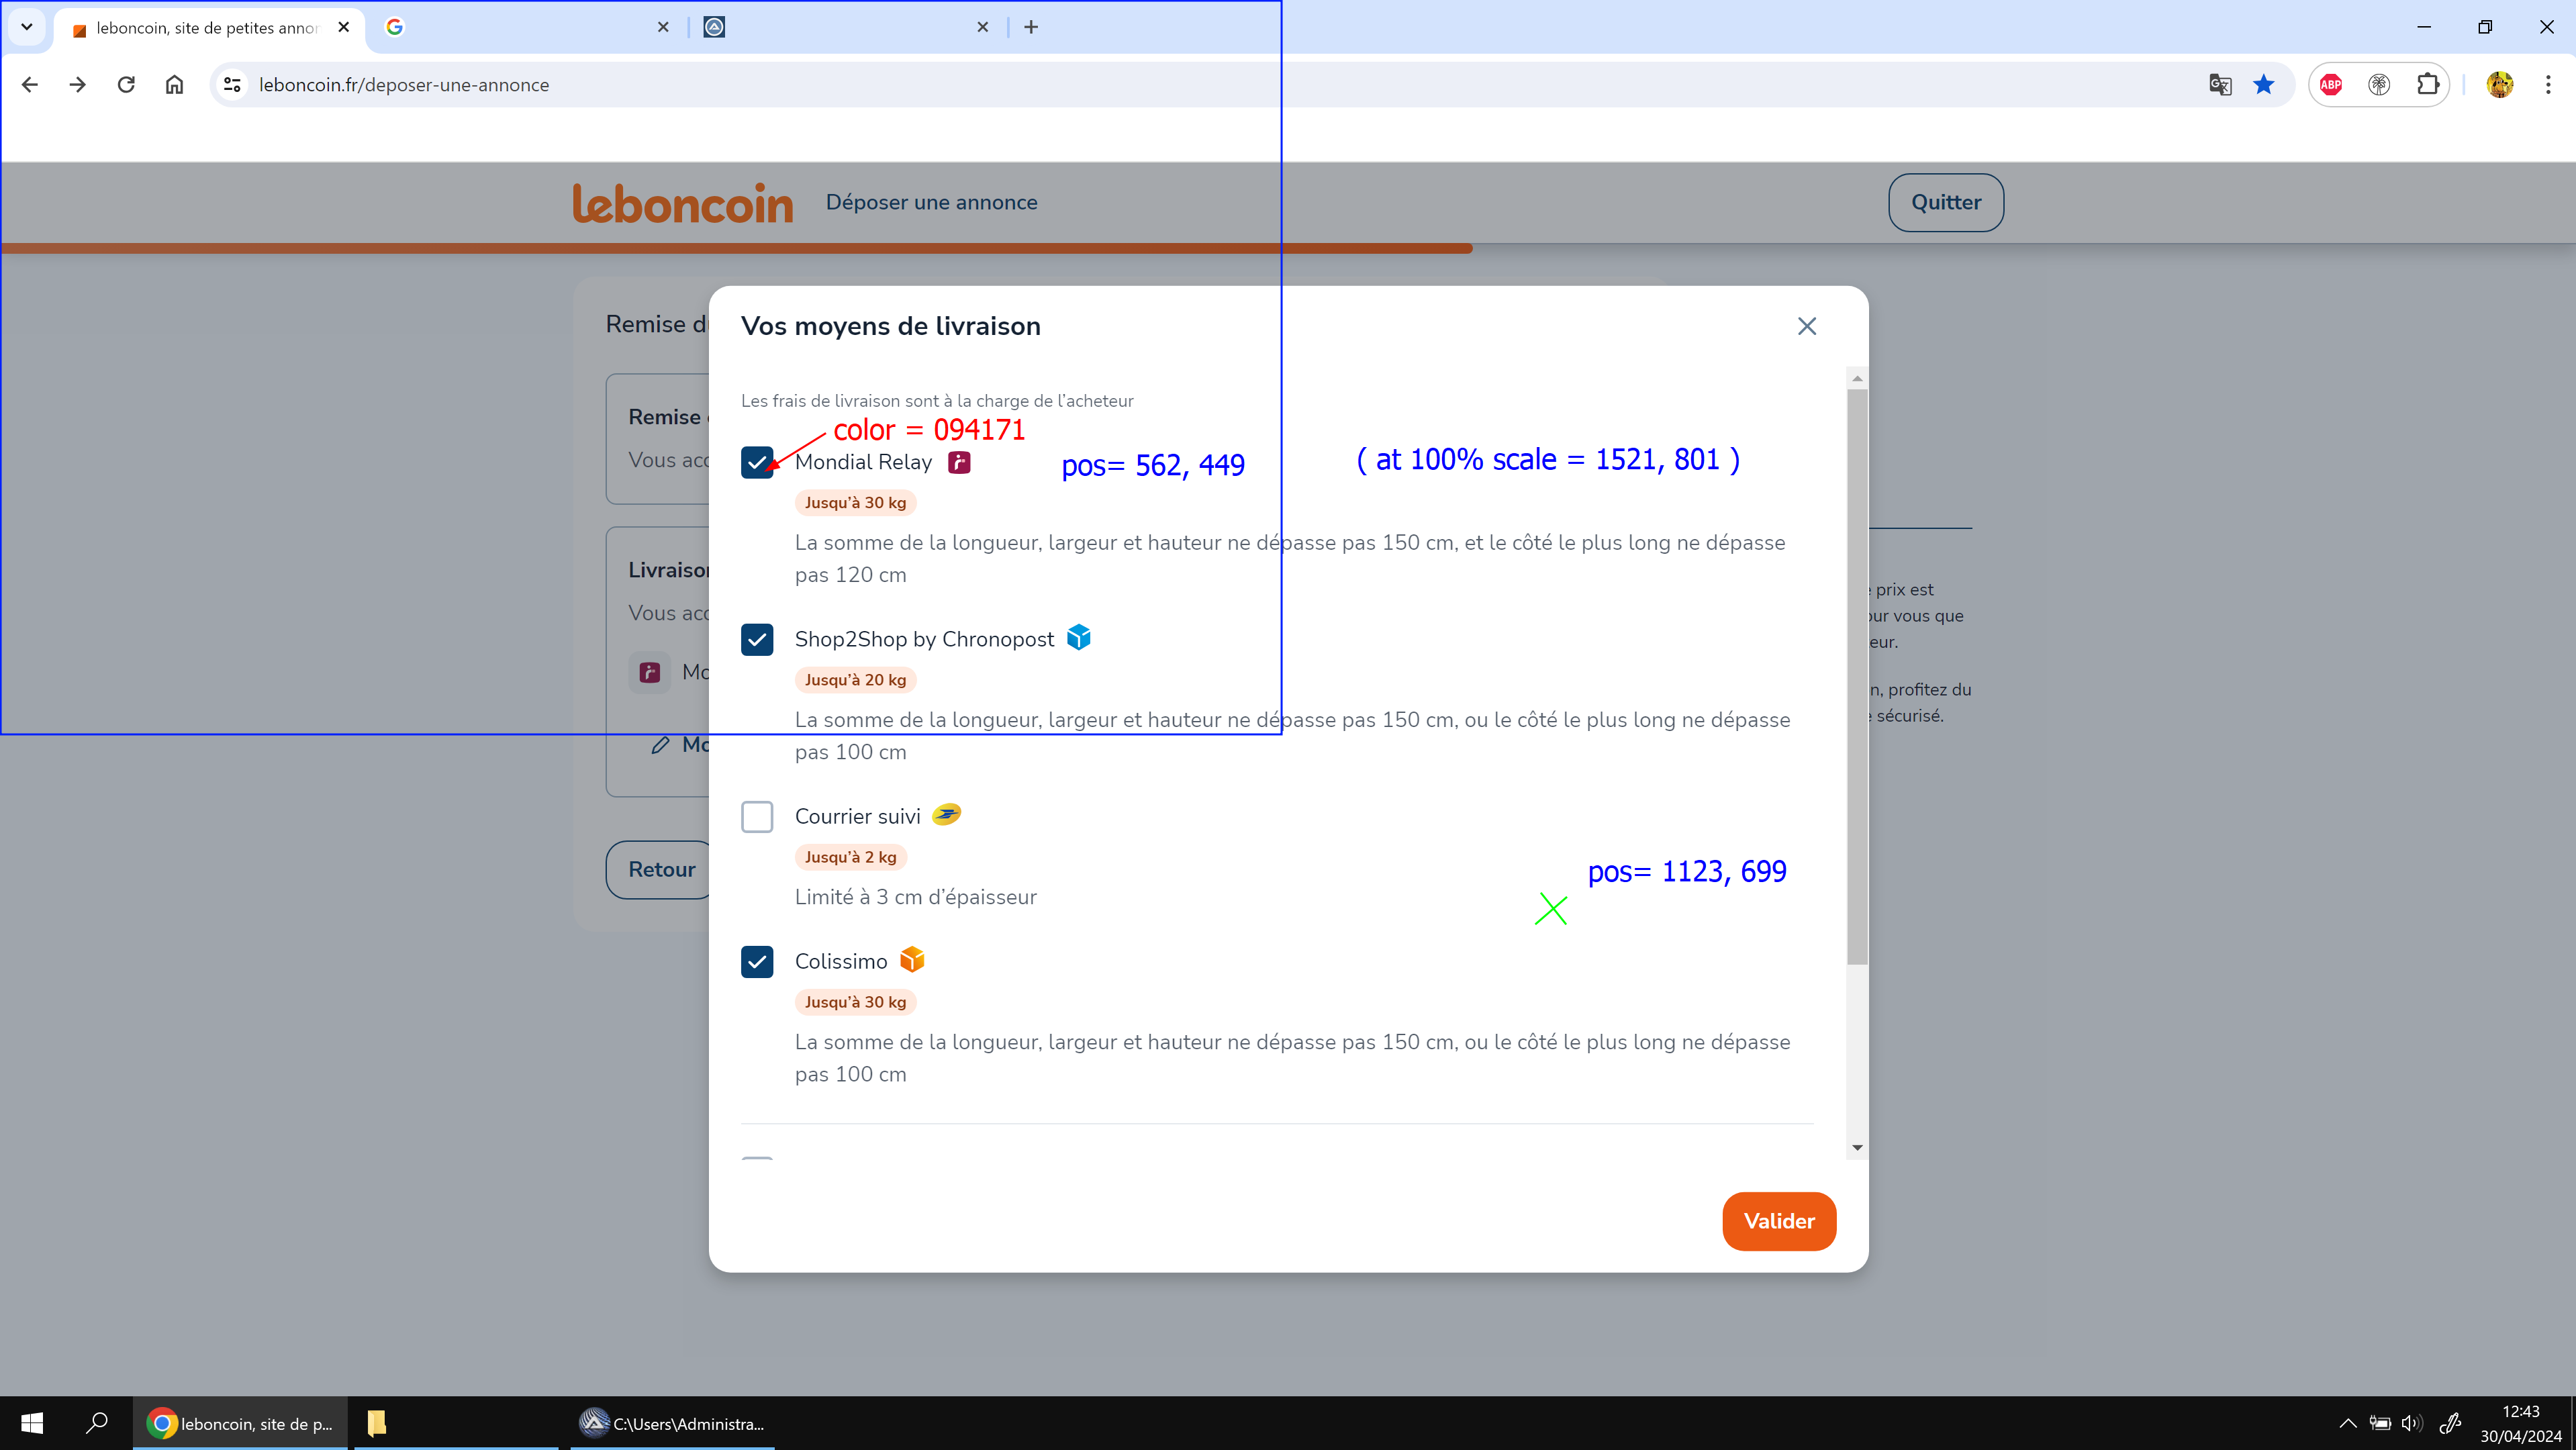2576x1450 pixels.
Task: Open the C:\Users\Administra... taskbar app
Action: [672, 1423]
